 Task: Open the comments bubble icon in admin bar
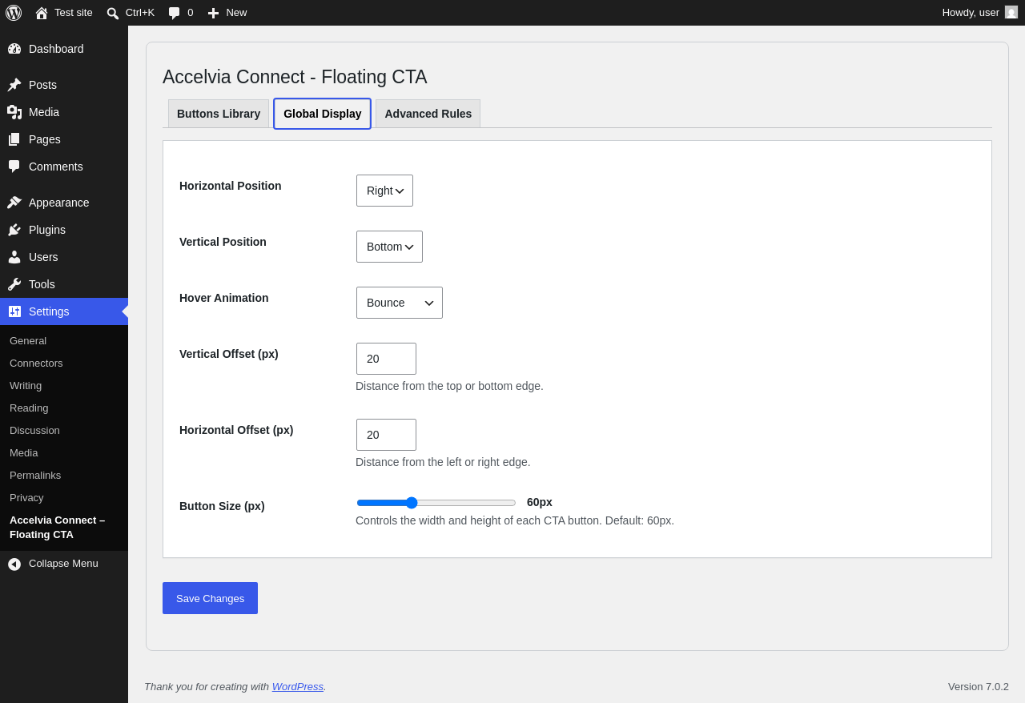click(x=175, y=13)
